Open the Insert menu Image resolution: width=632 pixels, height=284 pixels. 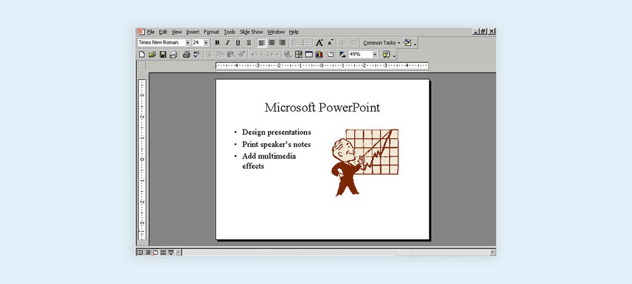[193, 32]
